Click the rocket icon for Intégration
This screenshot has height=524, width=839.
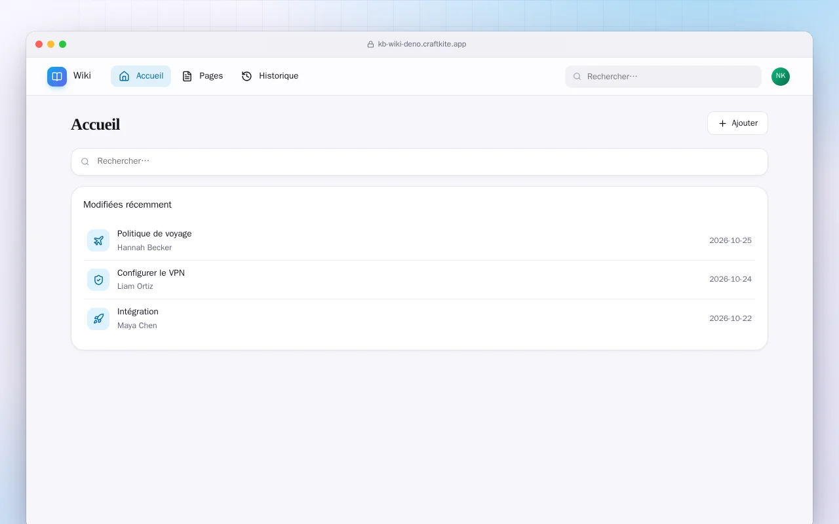pos(98,319)
